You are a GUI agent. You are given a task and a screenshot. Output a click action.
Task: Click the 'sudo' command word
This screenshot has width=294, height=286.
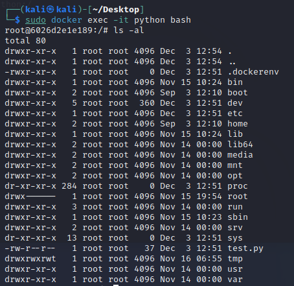(x=36, y=20)
